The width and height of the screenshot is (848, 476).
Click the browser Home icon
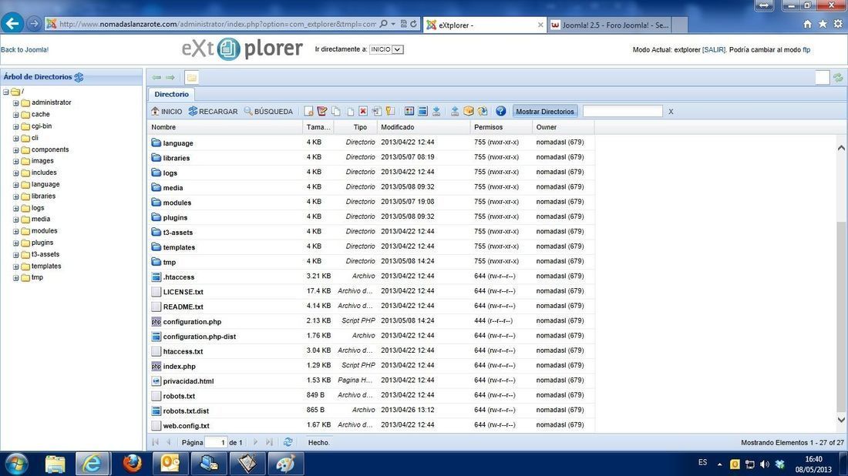coord(807,24)
